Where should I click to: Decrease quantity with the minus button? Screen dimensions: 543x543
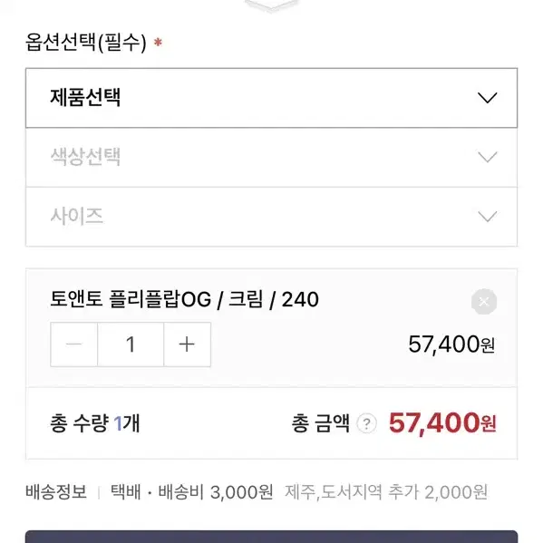[73, 344]
